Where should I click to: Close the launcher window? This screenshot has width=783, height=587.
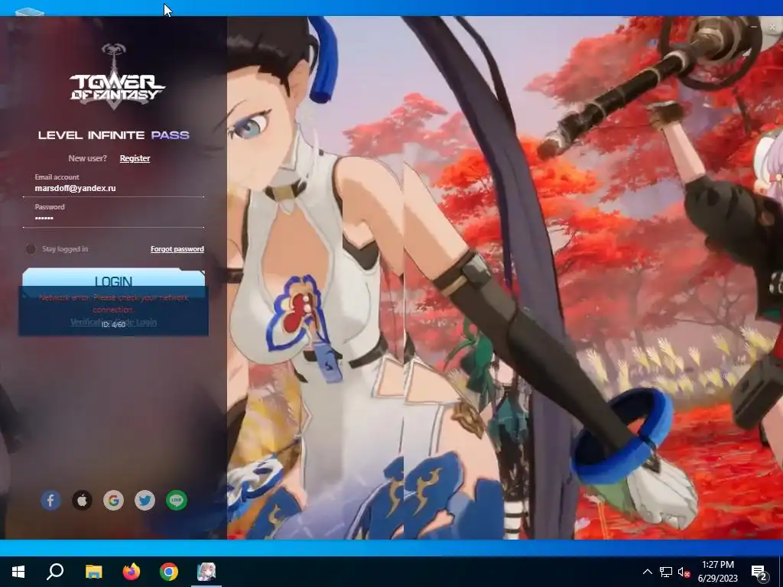tap(772, 28)
